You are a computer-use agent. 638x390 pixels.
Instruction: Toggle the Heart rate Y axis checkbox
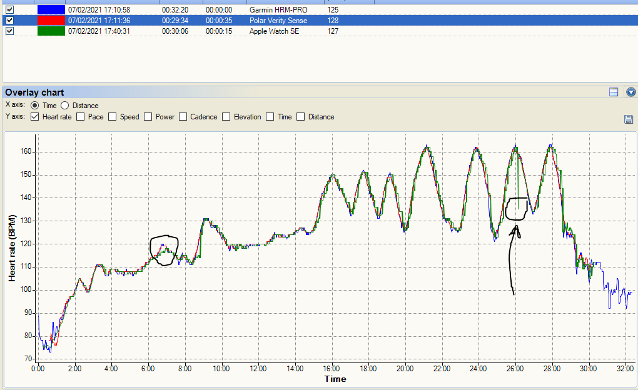coord(34,117)
